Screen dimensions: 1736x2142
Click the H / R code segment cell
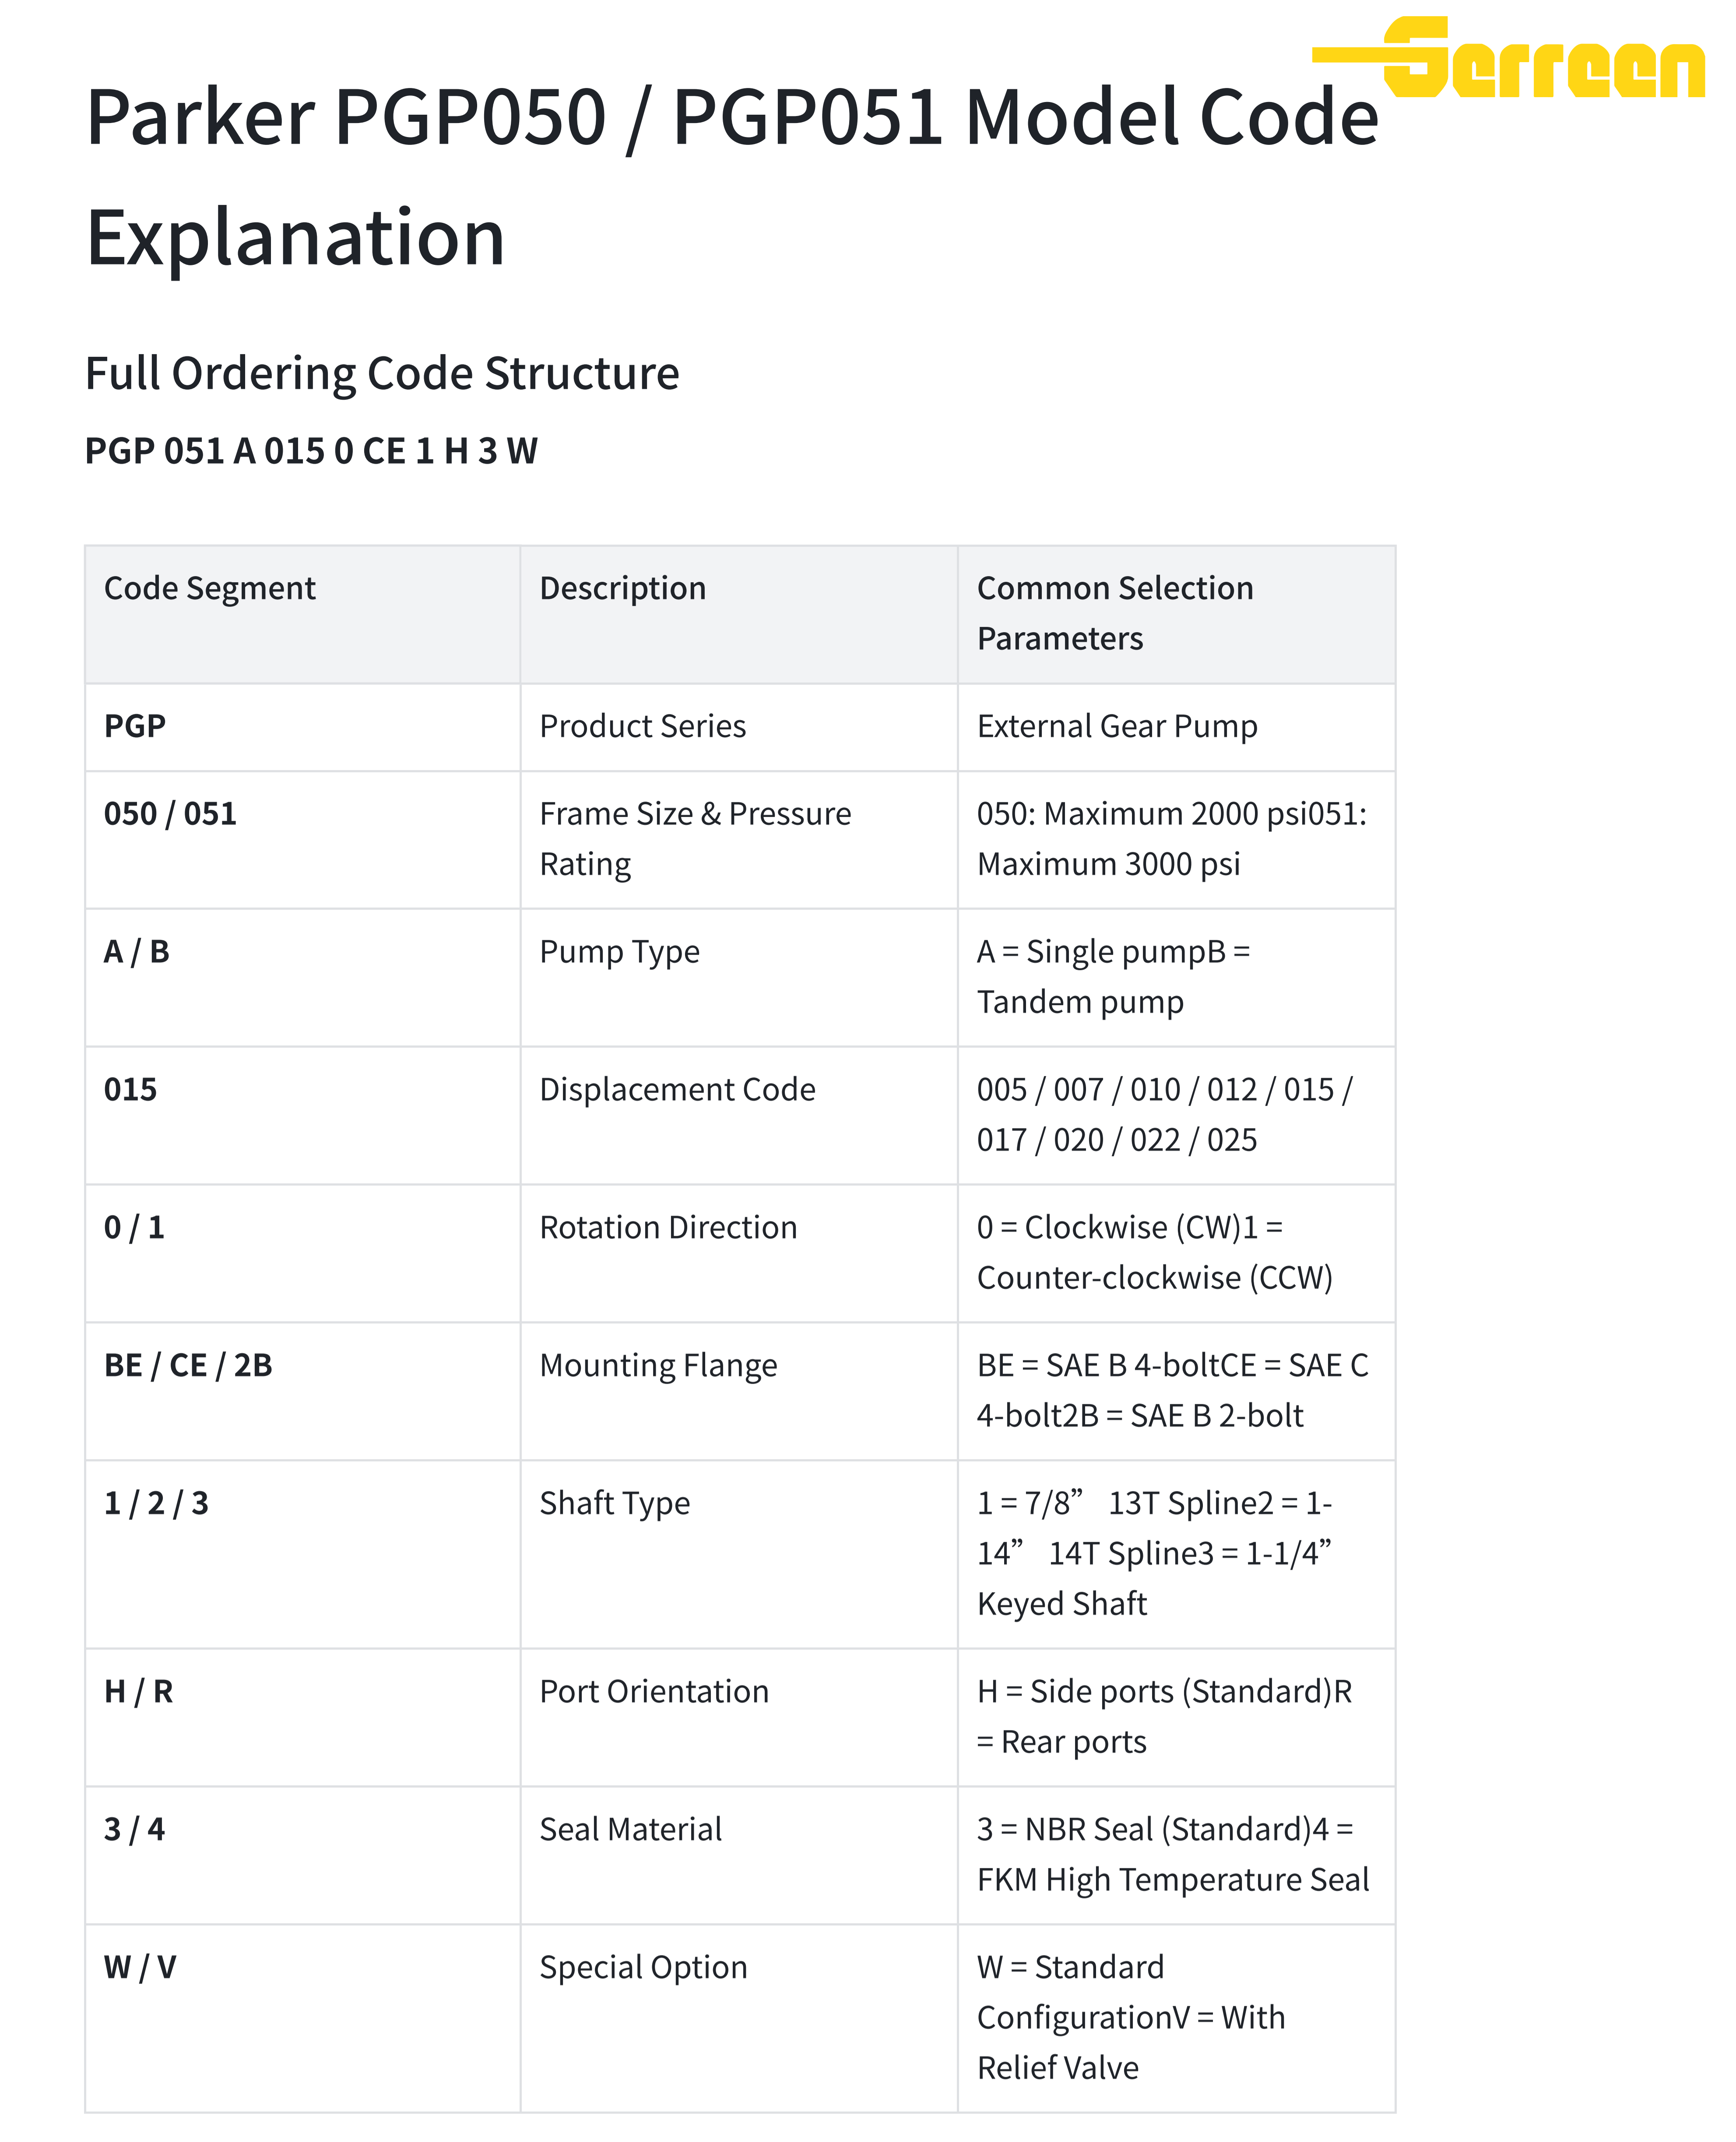click(x=138, y=1691)
